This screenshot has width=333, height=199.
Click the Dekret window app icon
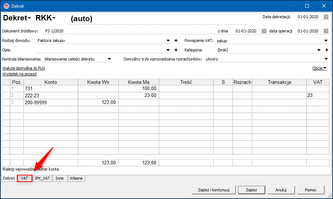7,6
